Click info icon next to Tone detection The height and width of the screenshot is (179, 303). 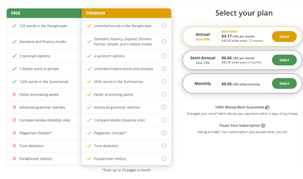pos(164,146)
